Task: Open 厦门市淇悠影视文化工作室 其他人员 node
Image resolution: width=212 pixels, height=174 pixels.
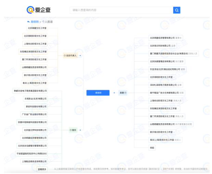Action: point(167,116)
